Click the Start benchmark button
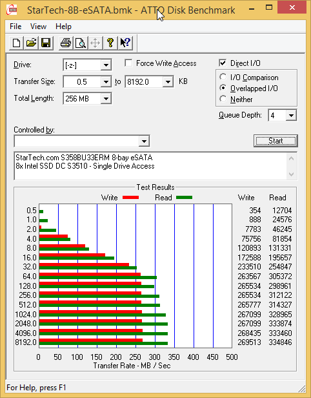This screenshot has height=398, width=311. [276, 141]
